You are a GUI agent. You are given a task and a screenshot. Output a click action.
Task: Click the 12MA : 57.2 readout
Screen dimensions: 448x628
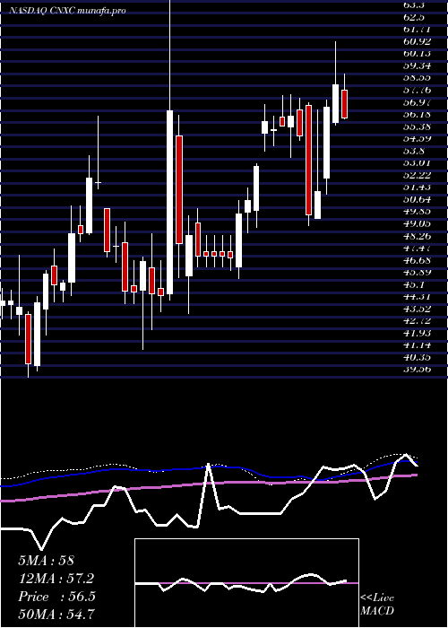pos(56,579)
